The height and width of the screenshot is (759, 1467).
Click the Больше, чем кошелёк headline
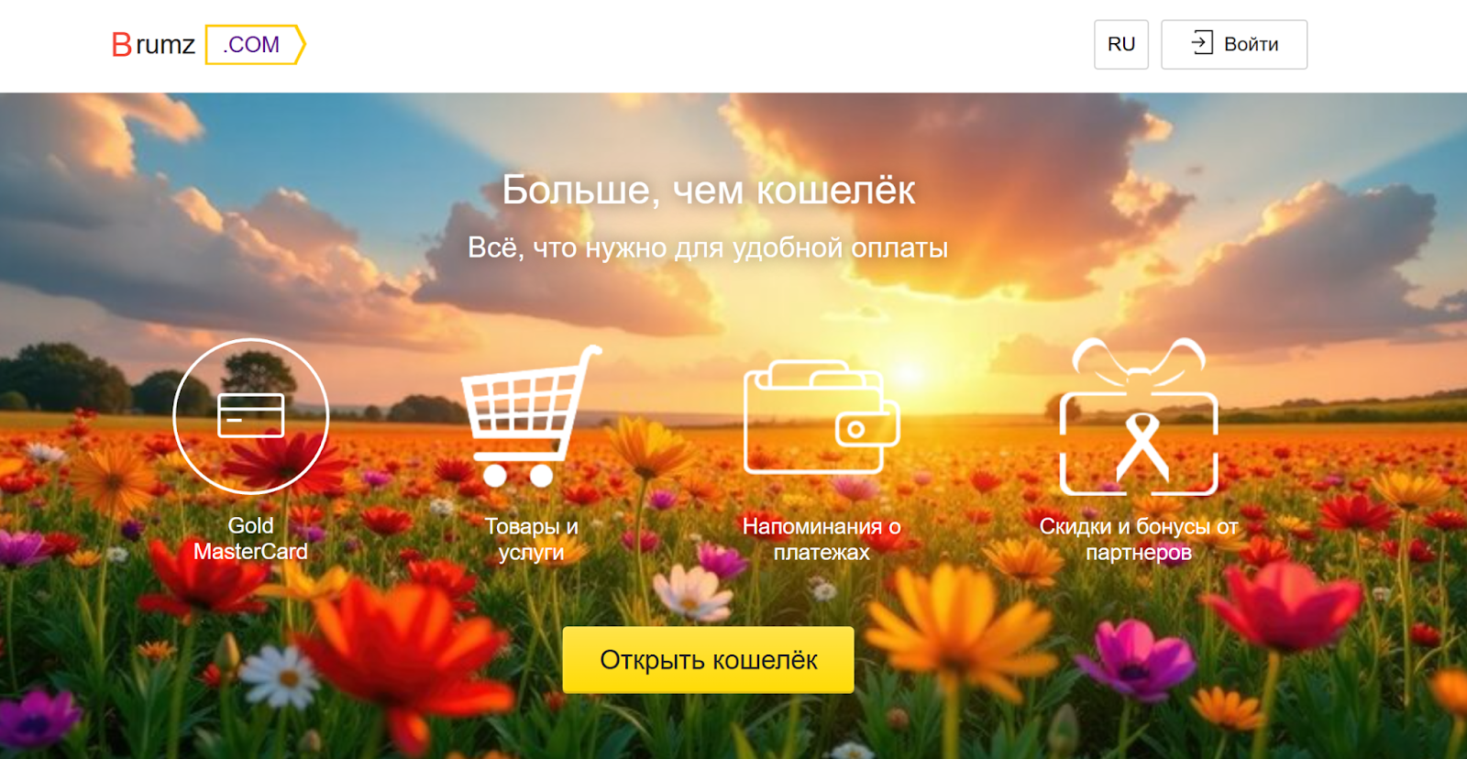(x=708, y=191)
